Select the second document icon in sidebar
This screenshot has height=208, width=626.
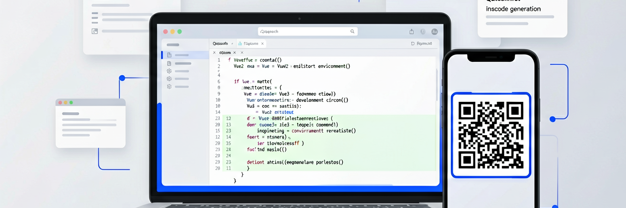pos(169,63)
